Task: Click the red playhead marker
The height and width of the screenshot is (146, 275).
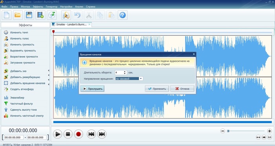Action: [x=53, y=32]
